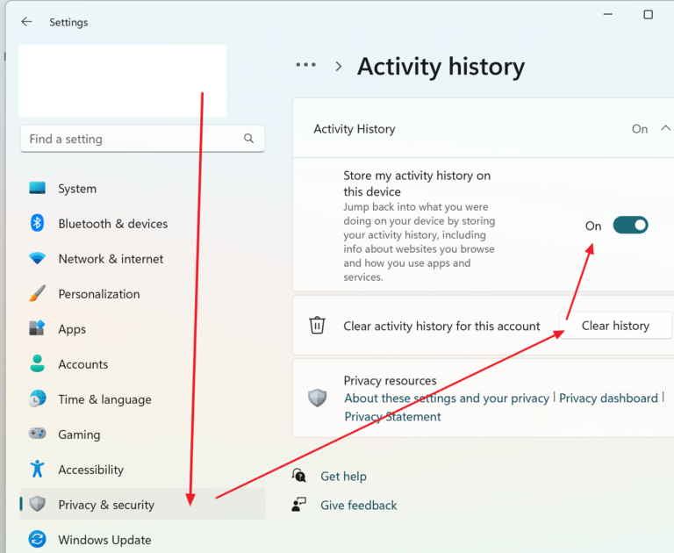Click the Privacy resources shield icon

(x=317, y=398)
